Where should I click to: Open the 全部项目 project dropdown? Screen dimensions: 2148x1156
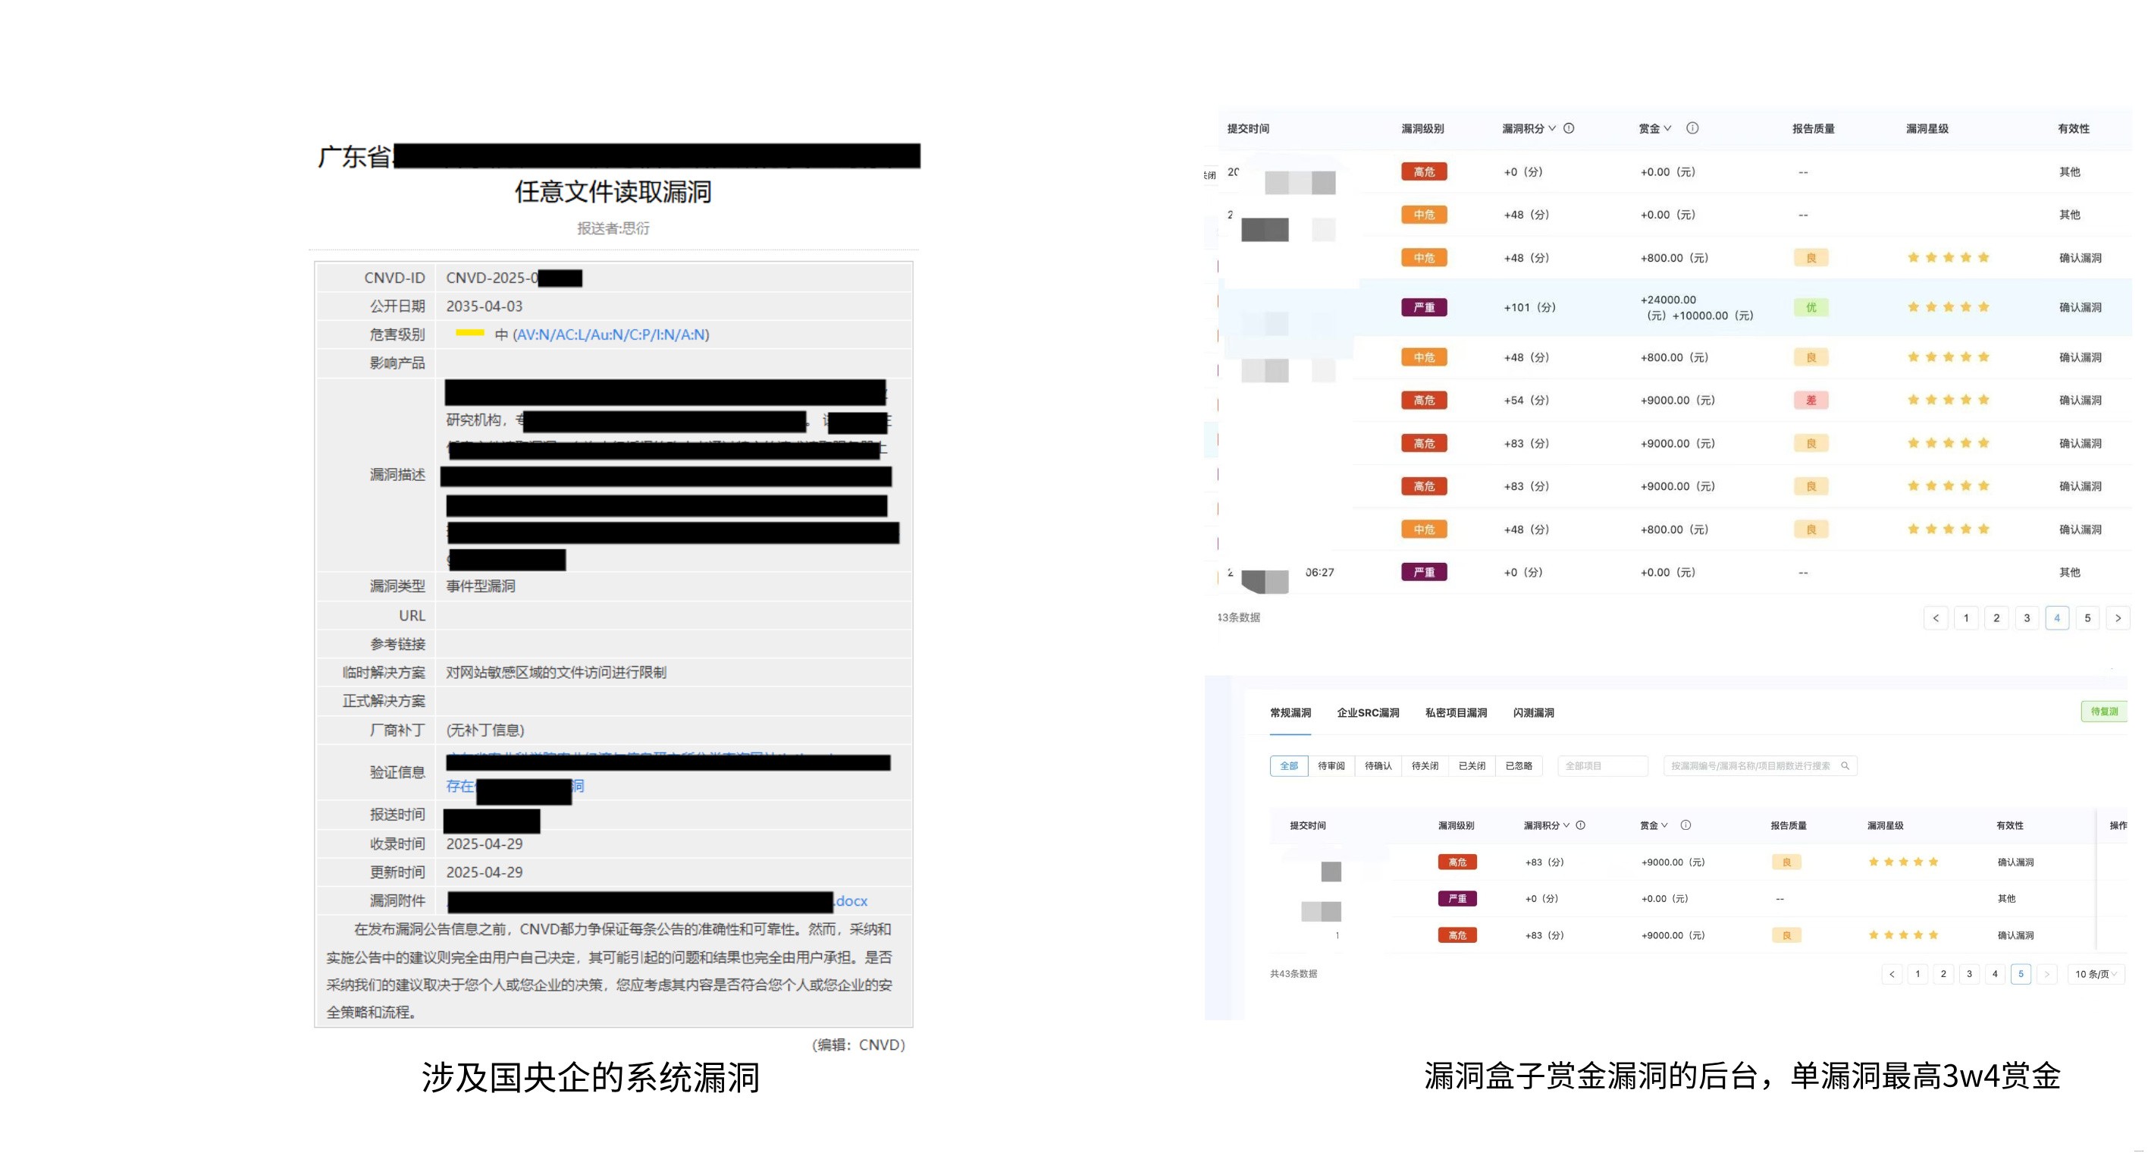coord(1601,765)
